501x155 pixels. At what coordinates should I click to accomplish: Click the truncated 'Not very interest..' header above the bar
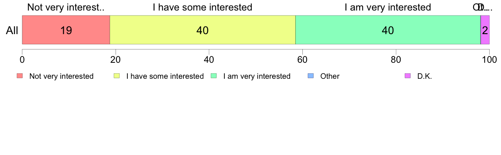pyautogui.click(x=66, y=7)
